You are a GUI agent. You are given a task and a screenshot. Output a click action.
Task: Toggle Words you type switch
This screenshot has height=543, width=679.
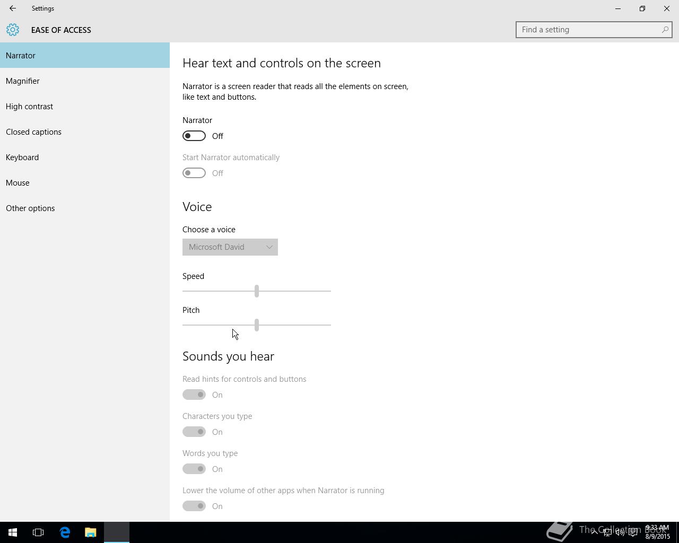(194, 469)
